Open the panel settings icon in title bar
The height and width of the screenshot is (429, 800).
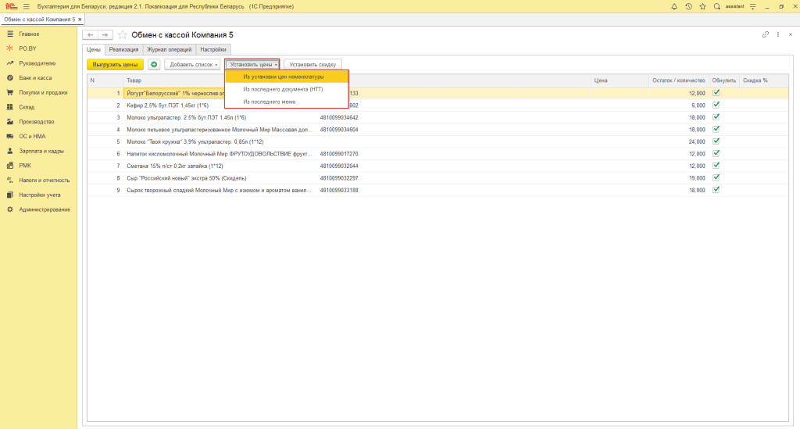click(x=752, y=6)
